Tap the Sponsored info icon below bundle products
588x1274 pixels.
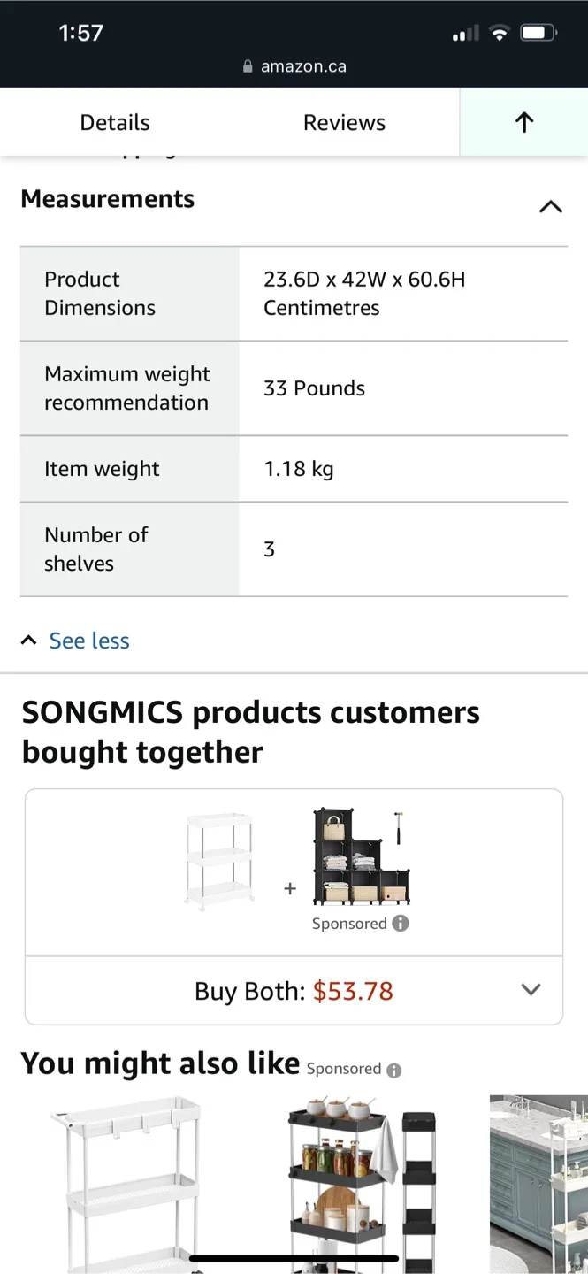[399, 923]
